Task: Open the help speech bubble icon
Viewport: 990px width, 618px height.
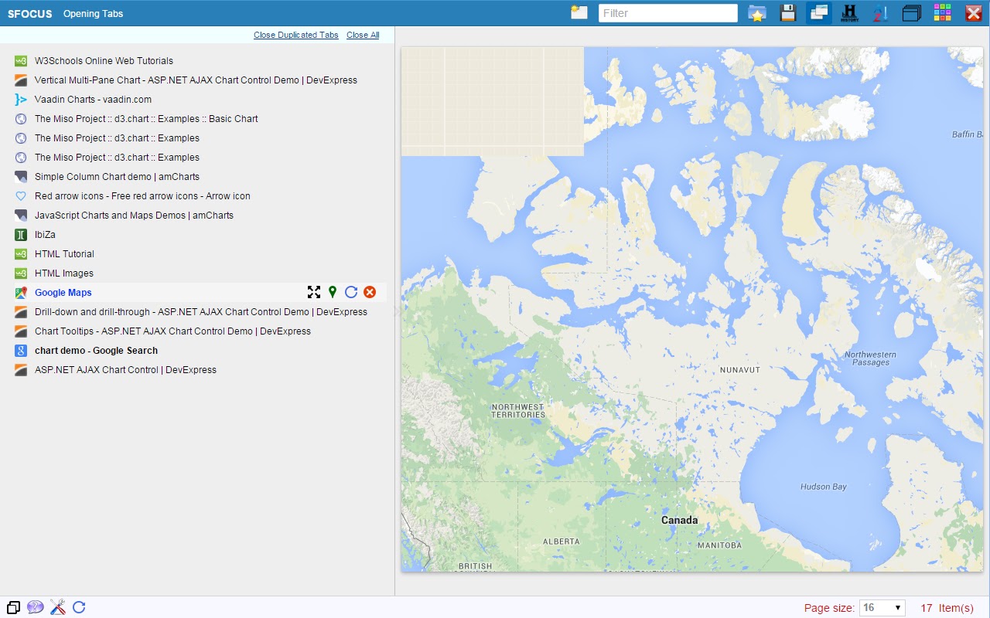Action: click(x=36, y=607)
